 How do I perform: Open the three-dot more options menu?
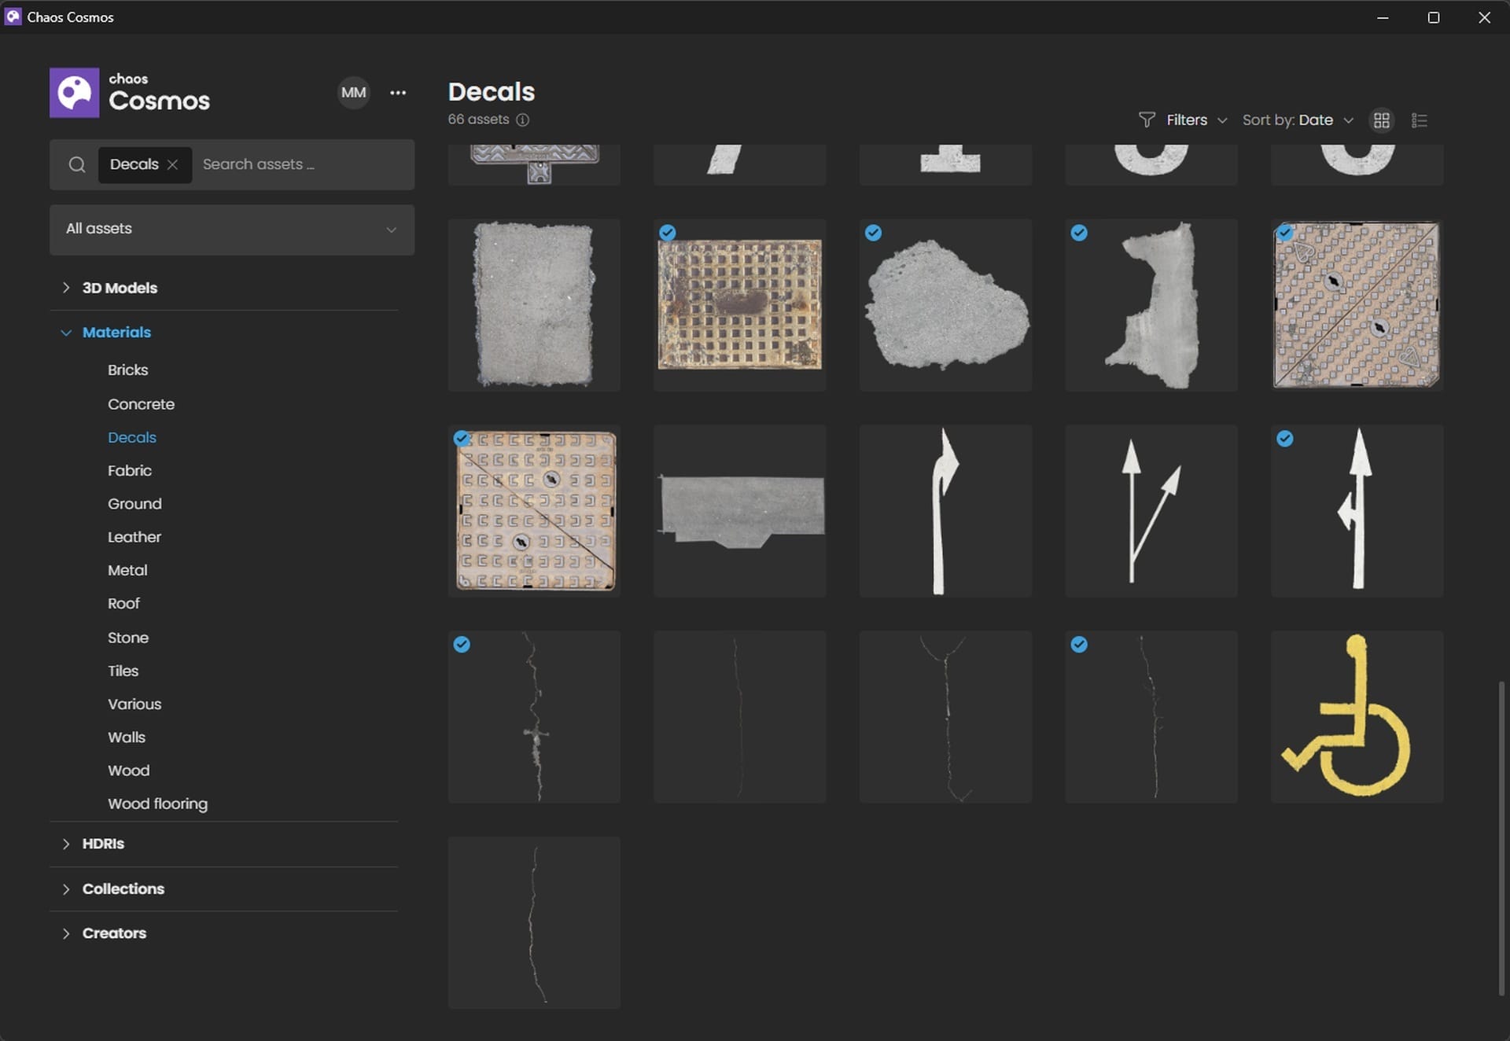[398, 93]
